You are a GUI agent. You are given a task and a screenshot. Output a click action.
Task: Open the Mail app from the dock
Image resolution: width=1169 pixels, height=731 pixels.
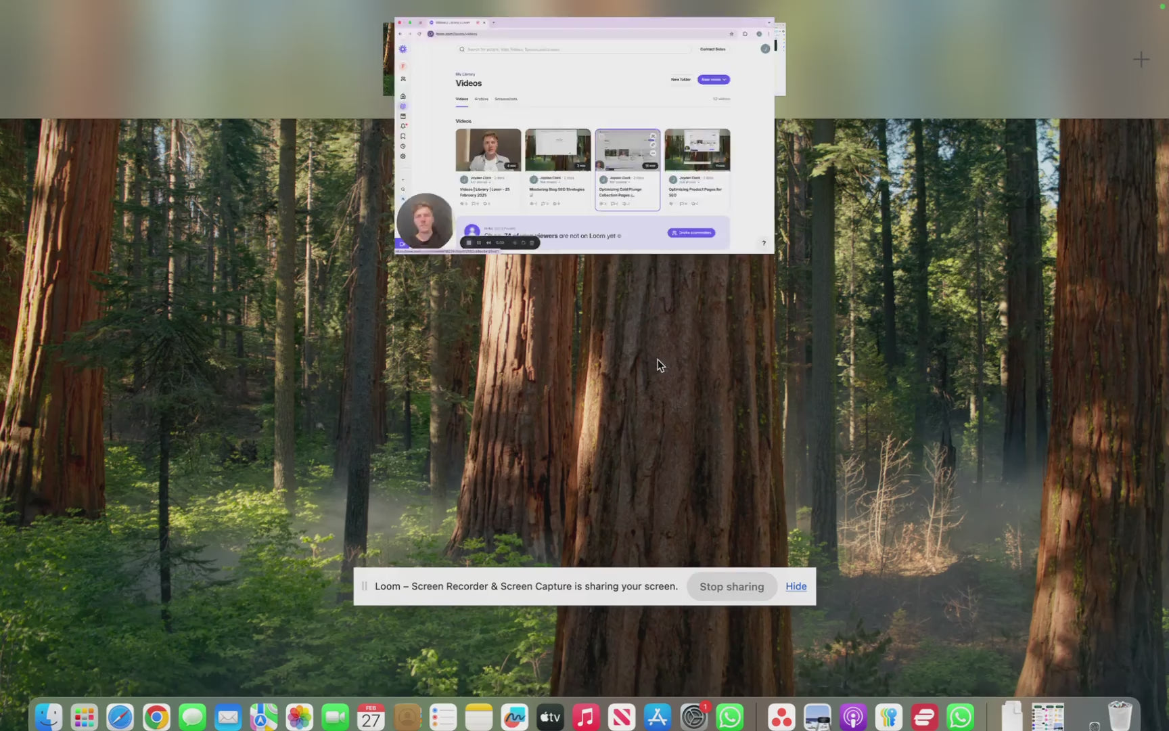point(228,717)
